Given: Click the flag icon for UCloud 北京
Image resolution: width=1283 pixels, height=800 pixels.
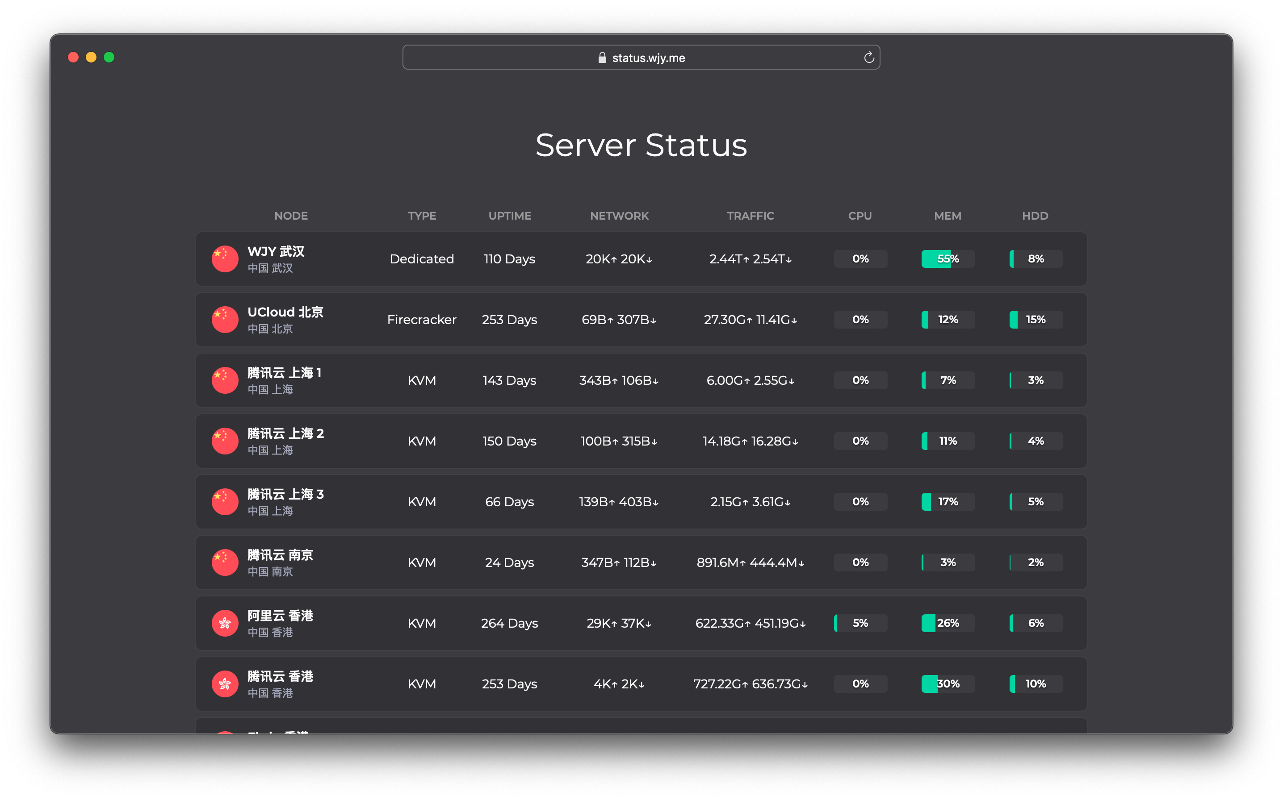Looking at the screenshot, I should coord(225,320).
